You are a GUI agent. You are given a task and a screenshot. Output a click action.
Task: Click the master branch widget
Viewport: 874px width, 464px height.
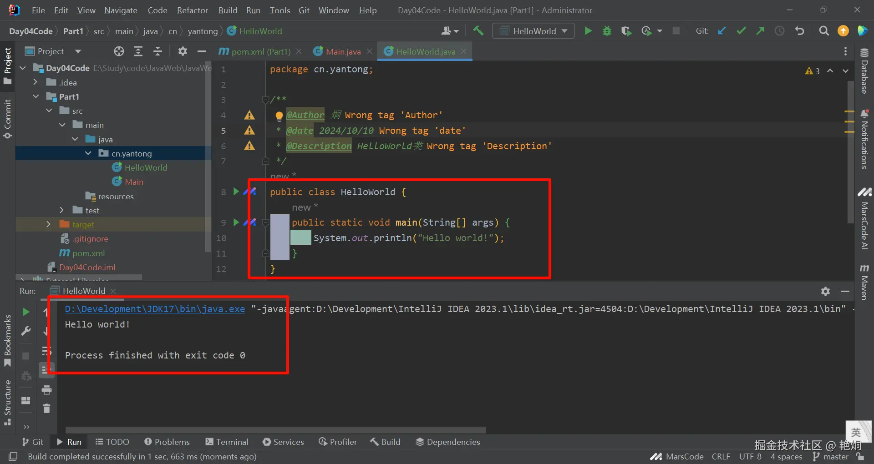[831, 457]
